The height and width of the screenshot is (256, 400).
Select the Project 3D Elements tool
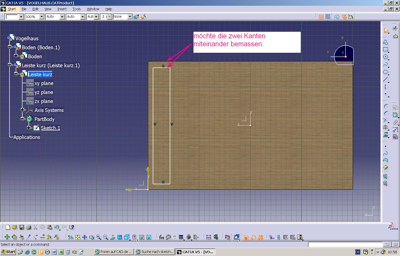click(x=385, y=135)
